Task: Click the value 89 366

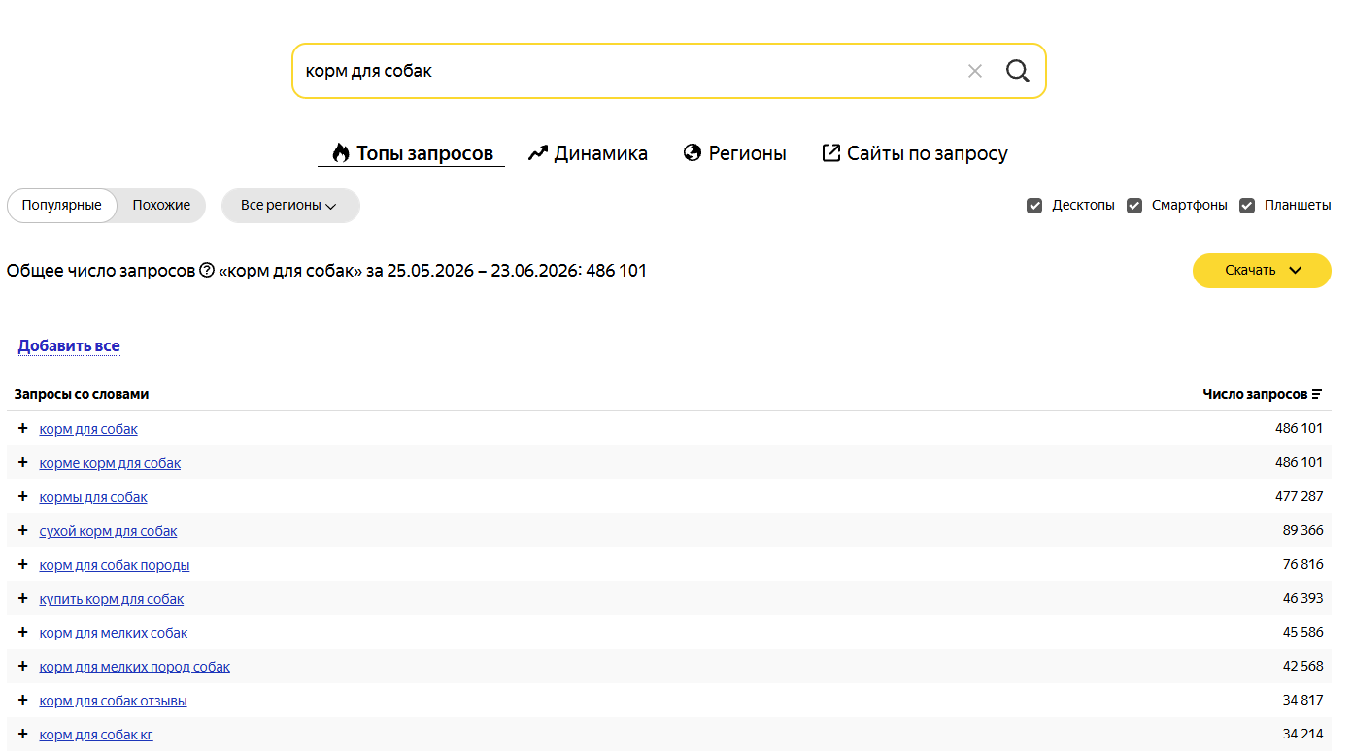Action: click(x=1302, y=530)
